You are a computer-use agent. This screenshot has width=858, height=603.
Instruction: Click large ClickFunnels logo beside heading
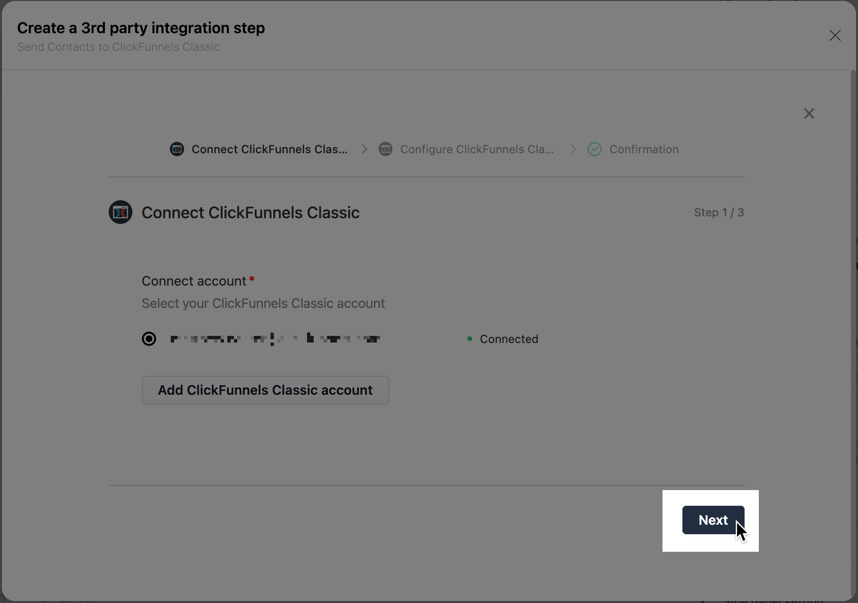121,212
